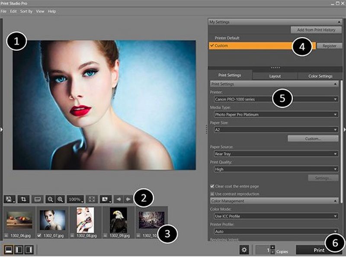This screenshot has height=257, width=346.
Task: Click the Register button
Action: coord(330,45)
